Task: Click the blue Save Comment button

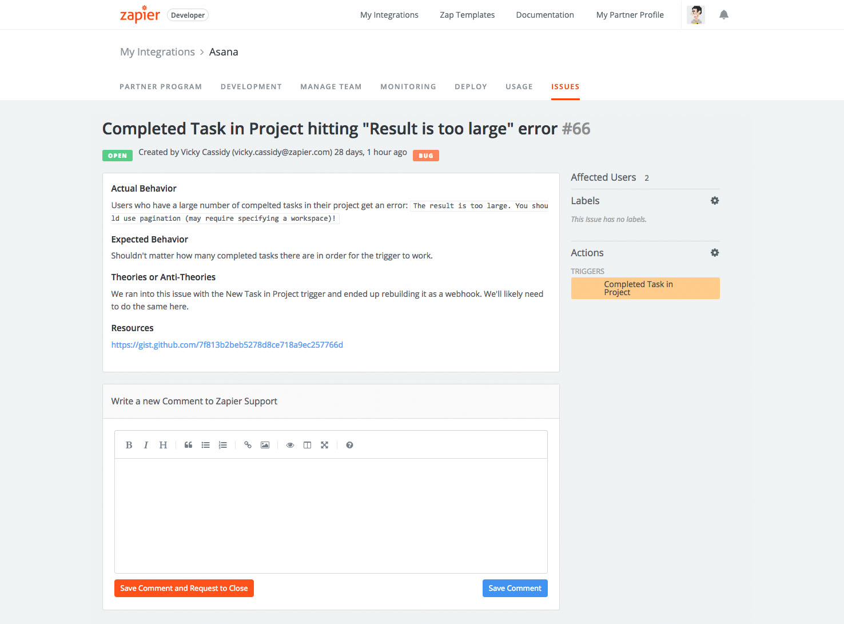Action: 515,588
